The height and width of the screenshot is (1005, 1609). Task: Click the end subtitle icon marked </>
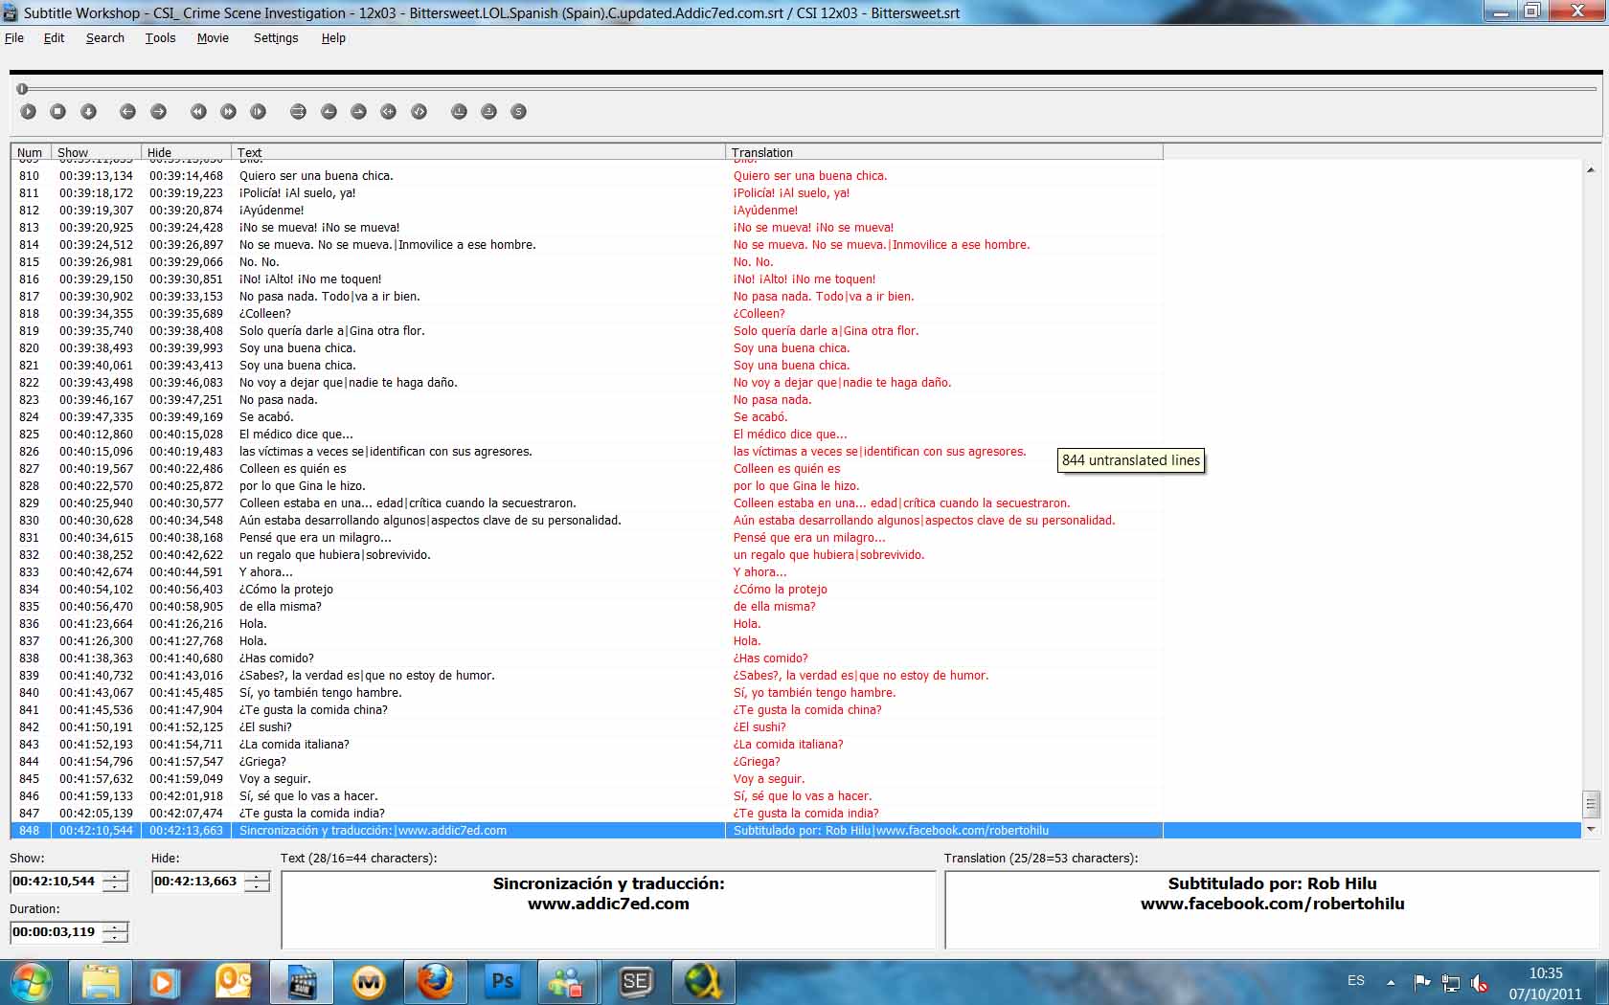click(x=419, y=112)
